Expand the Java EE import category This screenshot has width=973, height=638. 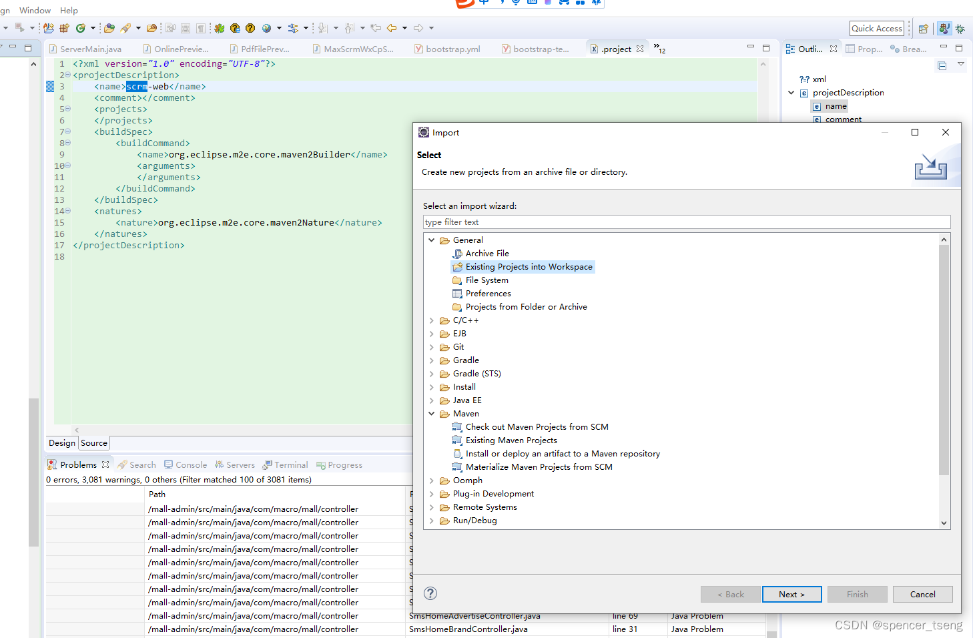click(432, 400)
